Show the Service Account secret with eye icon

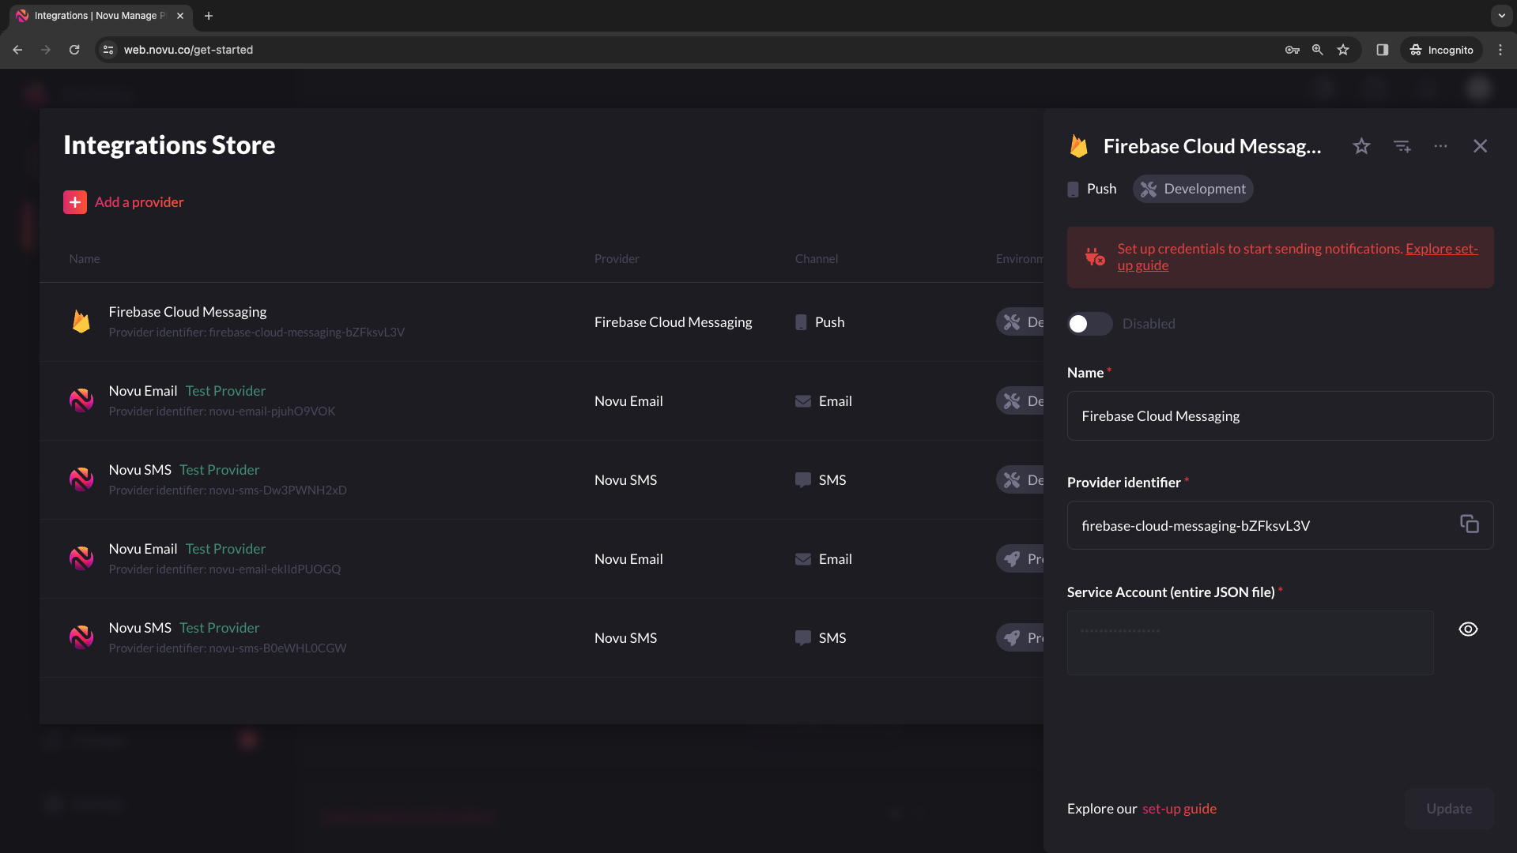[x=1468, y=629]
